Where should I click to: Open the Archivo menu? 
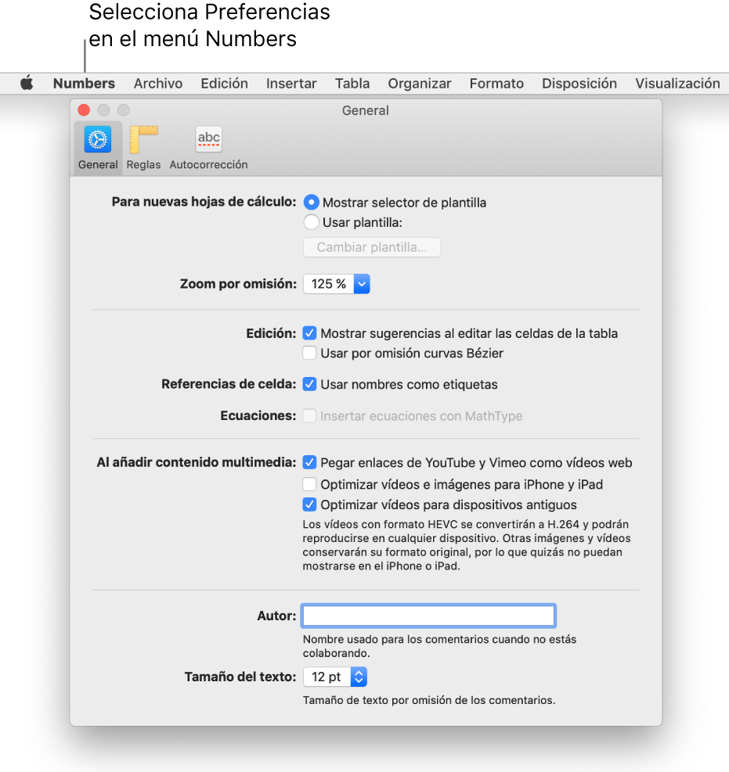(x=158, y=83)
